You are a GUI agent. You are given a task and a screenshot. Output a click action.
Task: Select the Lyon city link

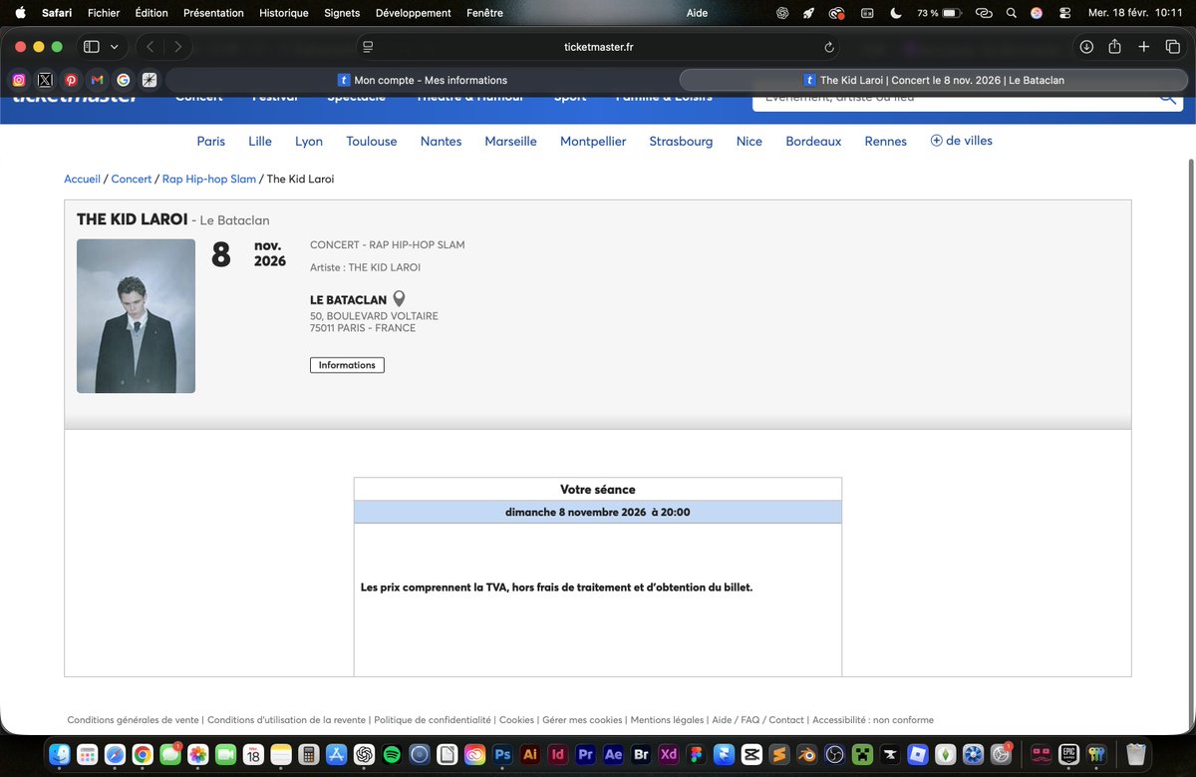click(x=309, y=142)
